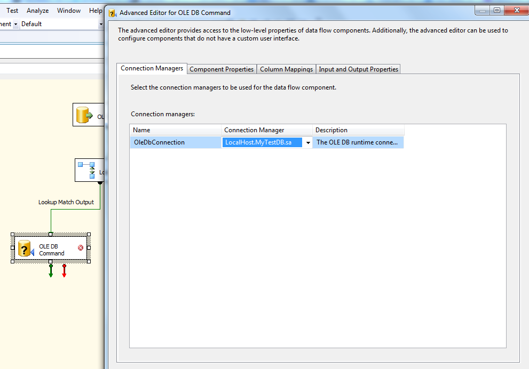
Task: Close the Advanced Editor dialog
Action: point(517,11)
